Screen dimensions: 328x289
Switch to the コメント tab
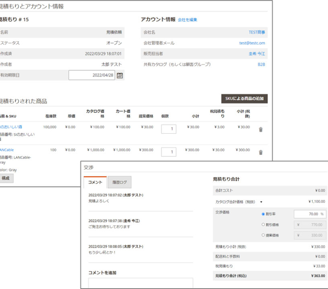click(95, 182)
